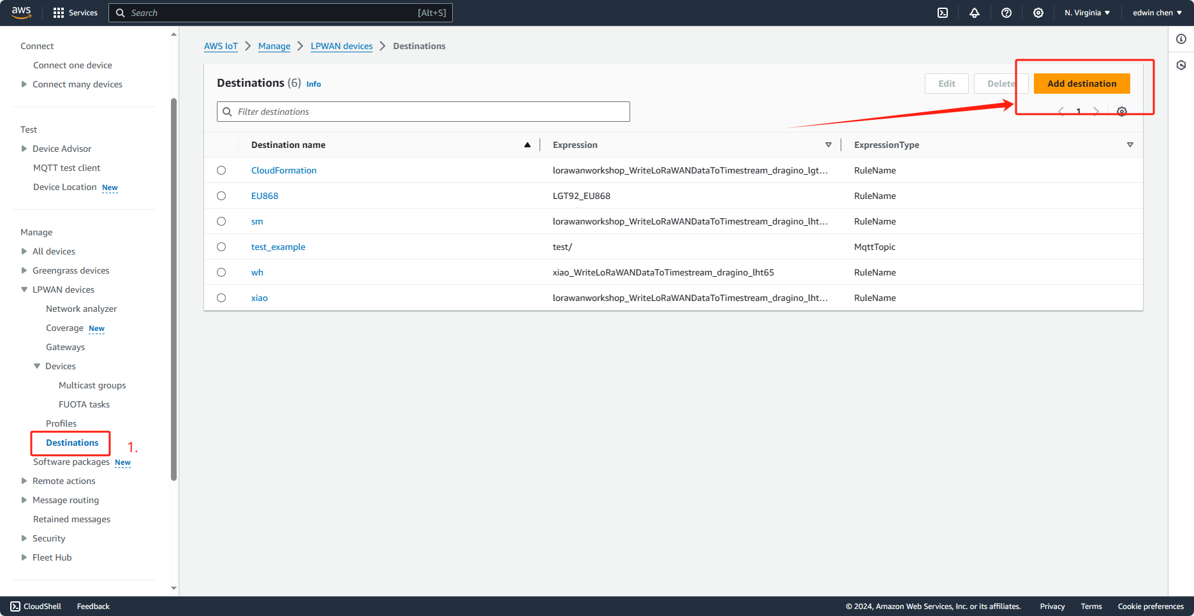
Task: Open the notifications bell
Action: [975, 13]
